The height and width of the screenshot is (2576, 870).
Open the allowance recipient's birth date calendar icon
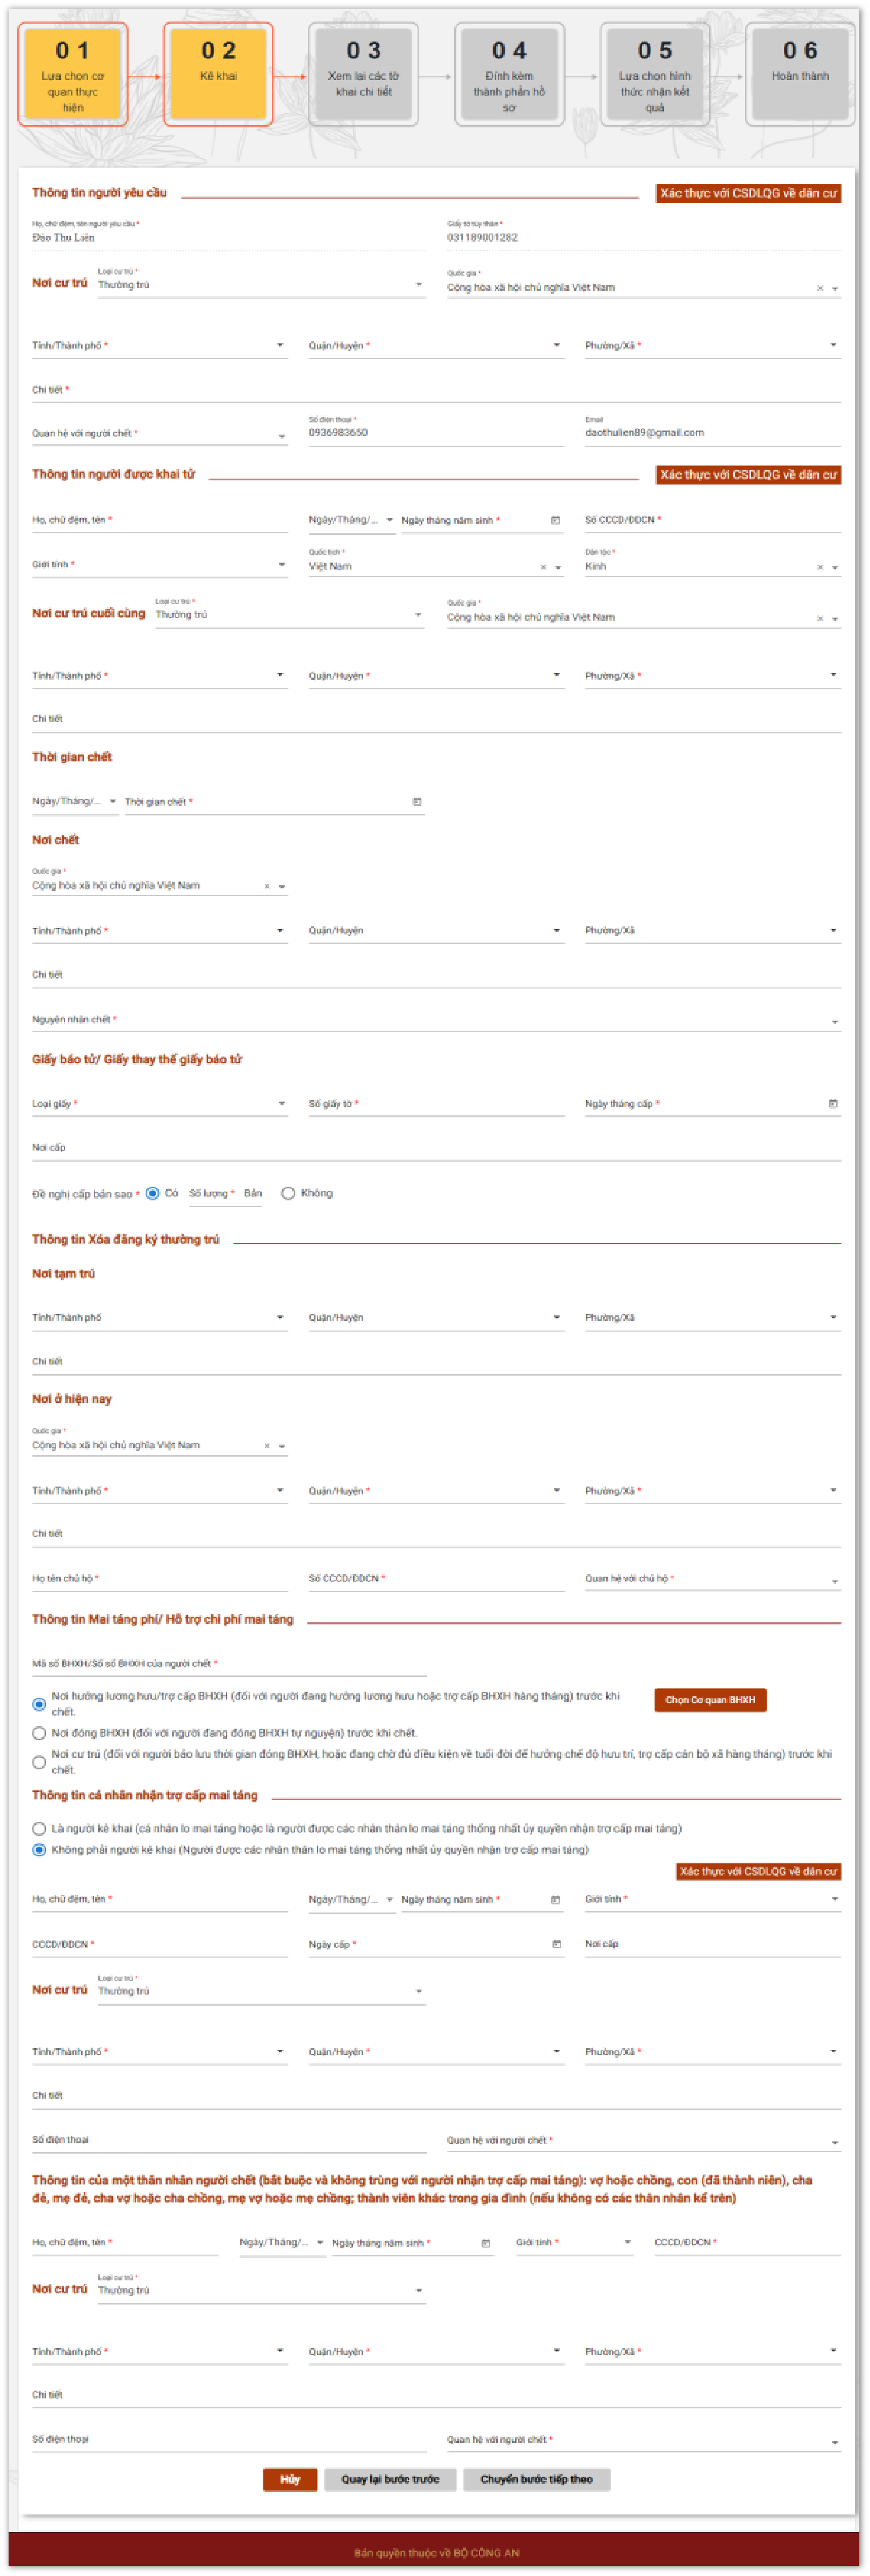[x=556, y=1900]
